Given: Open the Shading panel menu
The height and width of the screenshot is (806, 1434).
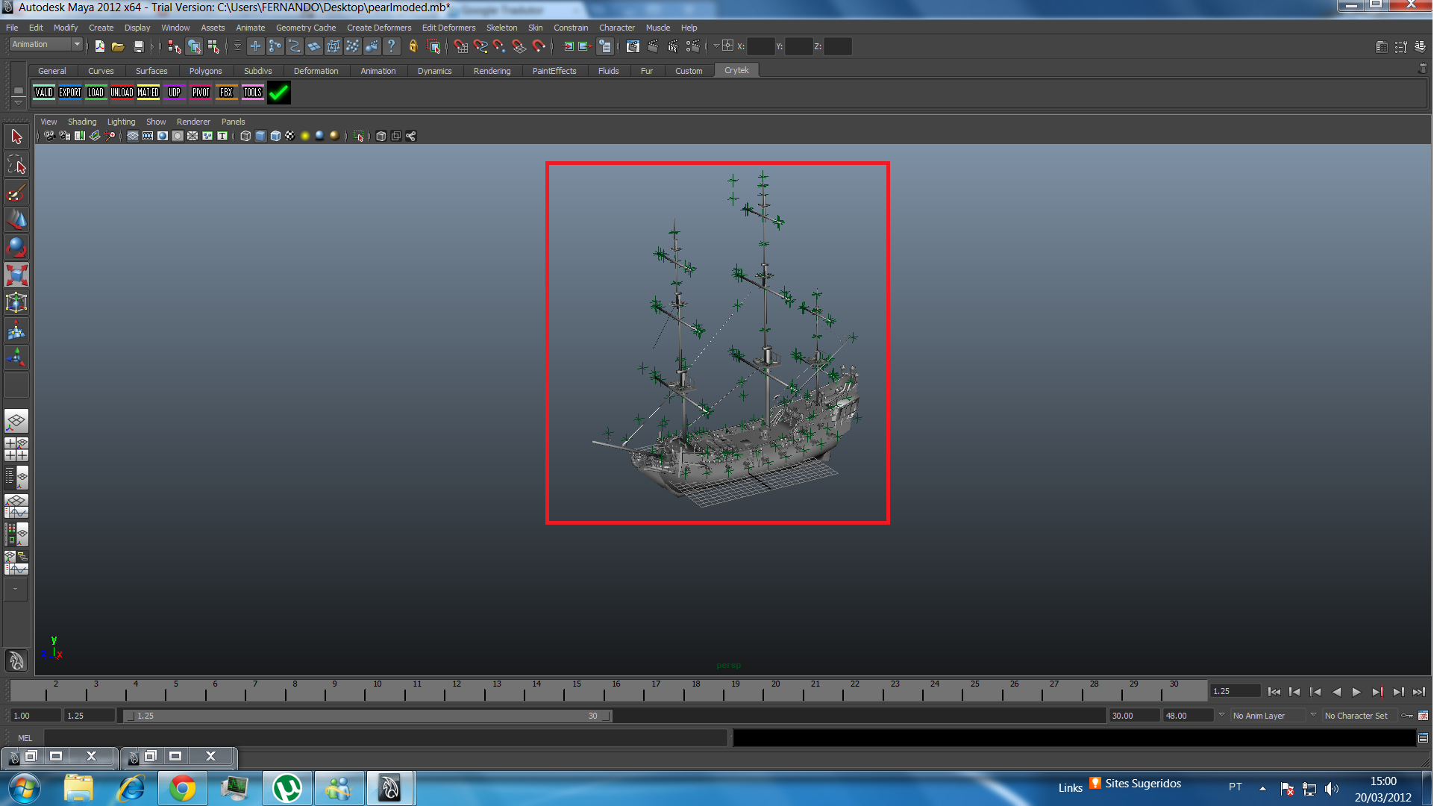Looking at the screenshot, I should point(82,122).
